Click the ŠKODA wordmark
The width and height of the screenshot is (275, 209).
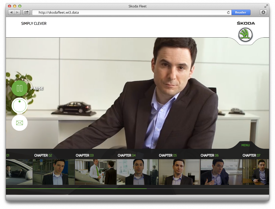pos(246,23)
